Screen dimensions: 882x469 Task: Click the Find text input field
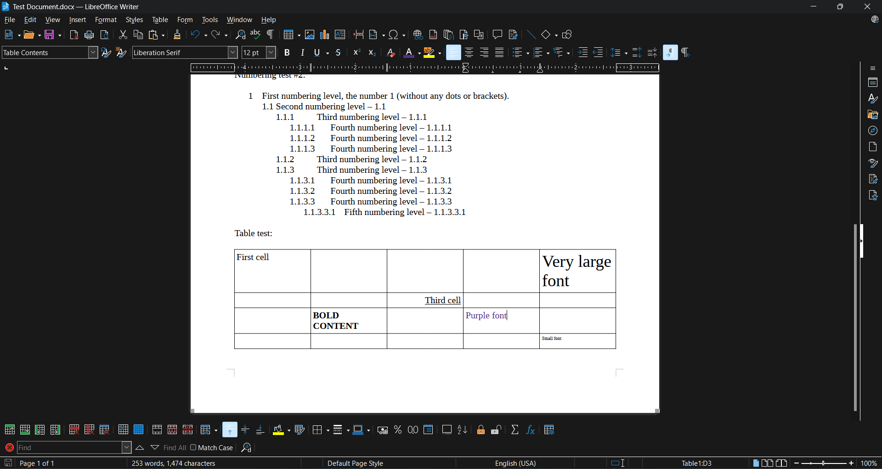point(69,447)
